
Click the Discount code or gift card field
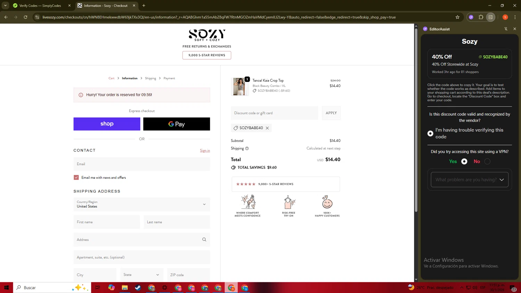tap(274, 113)
